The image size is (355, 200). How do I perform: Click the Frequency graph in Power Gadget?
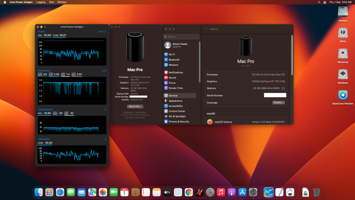point(72,91)
